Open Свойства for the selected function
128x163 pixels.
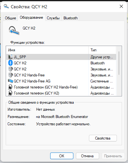point(103,138)
